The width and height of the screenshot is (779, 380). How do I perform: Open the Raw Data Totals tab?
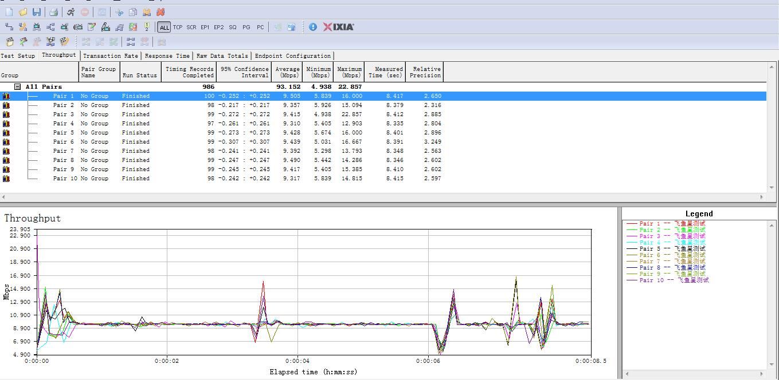coord(222,56)
